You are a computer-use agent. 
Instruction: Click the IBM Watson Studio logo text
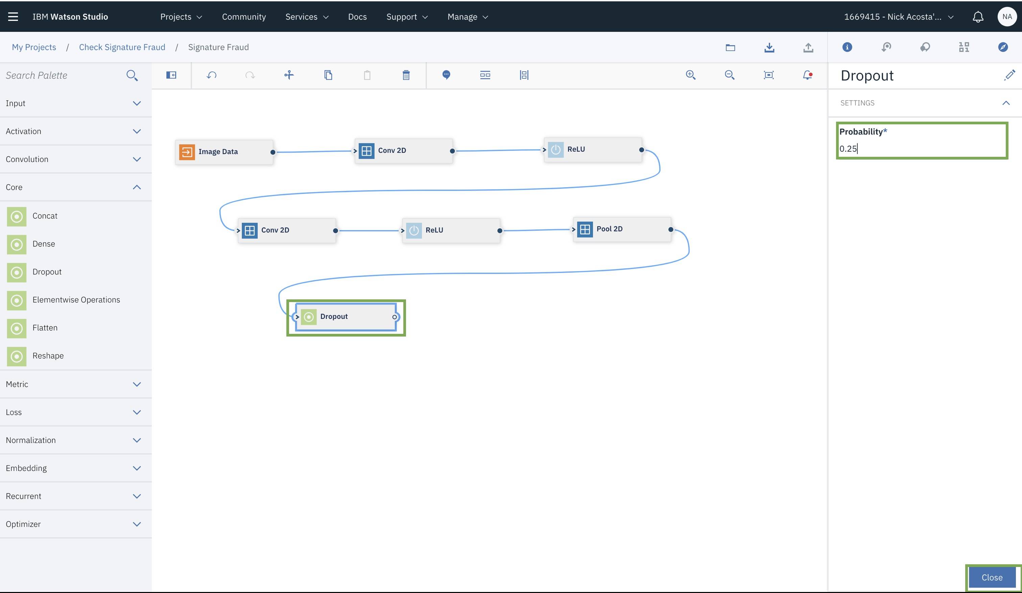[x=70, y=17]
